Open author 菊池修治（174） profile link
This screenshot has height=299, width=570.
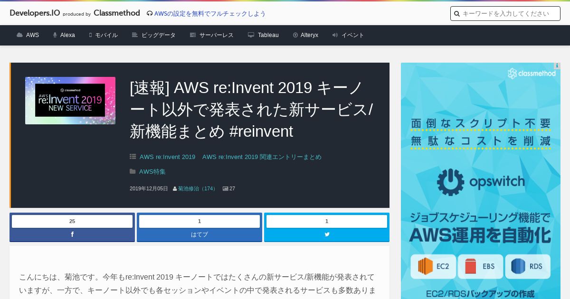point(198,189)
